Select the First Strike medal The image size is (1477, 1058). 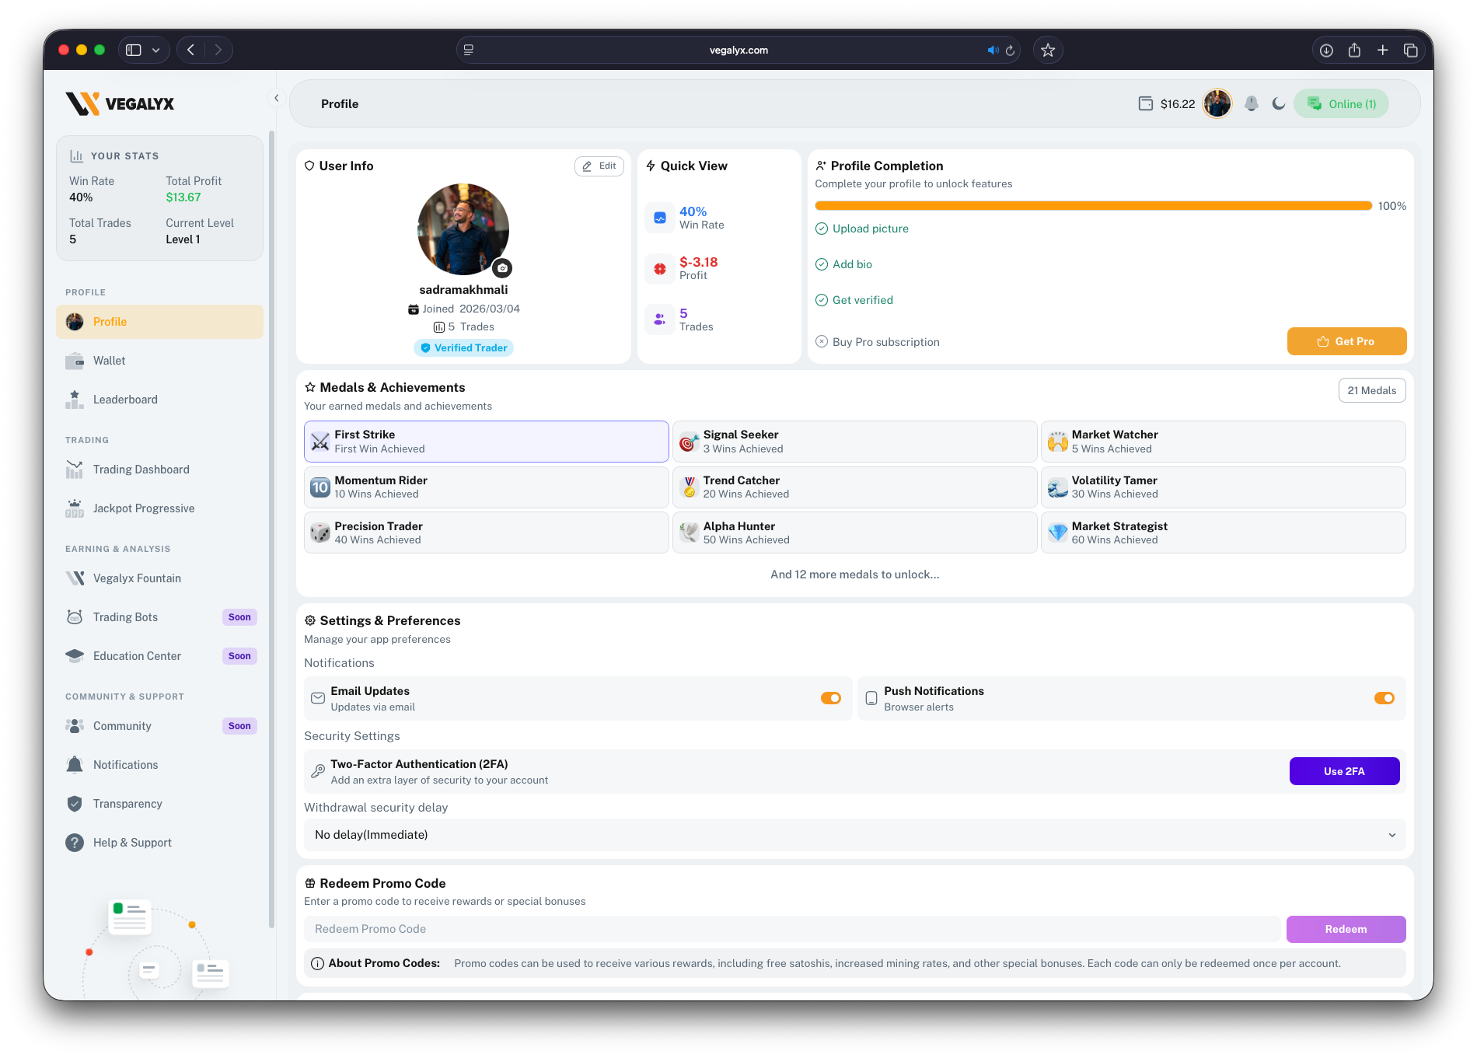(x=486, y=442)
